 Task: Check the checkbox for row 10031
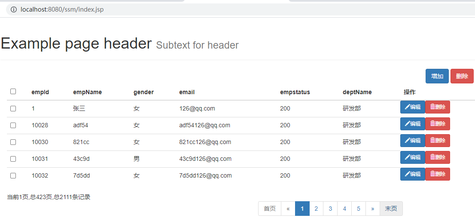pyautogui.click(x=13, y=159)
